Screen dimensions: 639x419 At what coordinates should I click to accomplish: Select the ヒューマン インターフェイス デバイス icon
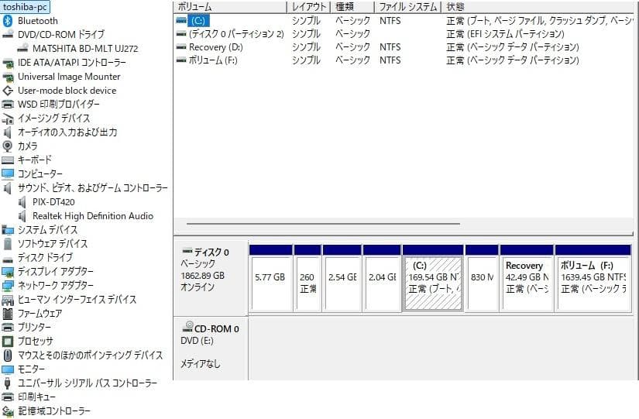tap(7, 300)
